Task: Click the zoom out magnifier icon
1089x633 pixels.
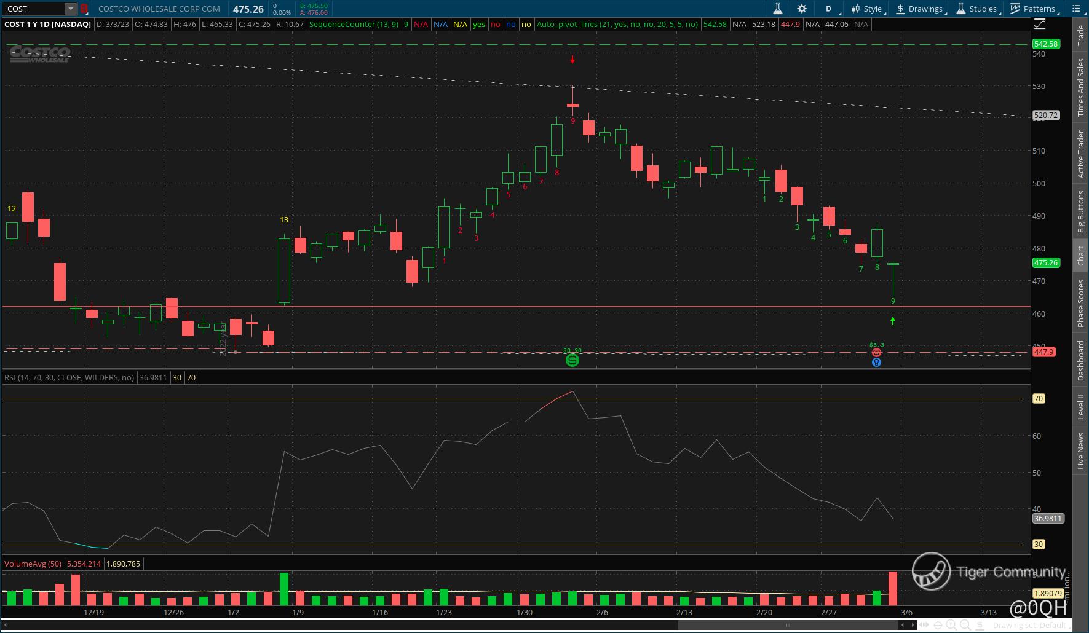Action: point(965,626)
